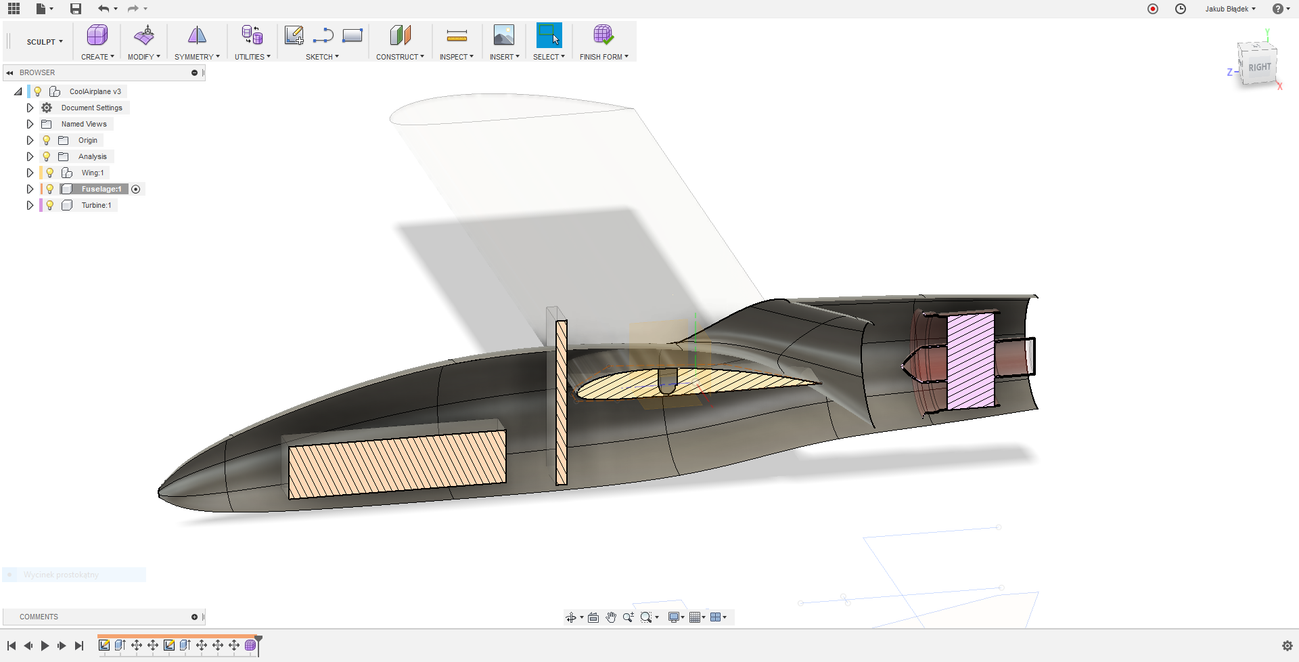Click the Construct plane icon
The height and width of the screenshot is (662, 1299).
tap(400, 35)
